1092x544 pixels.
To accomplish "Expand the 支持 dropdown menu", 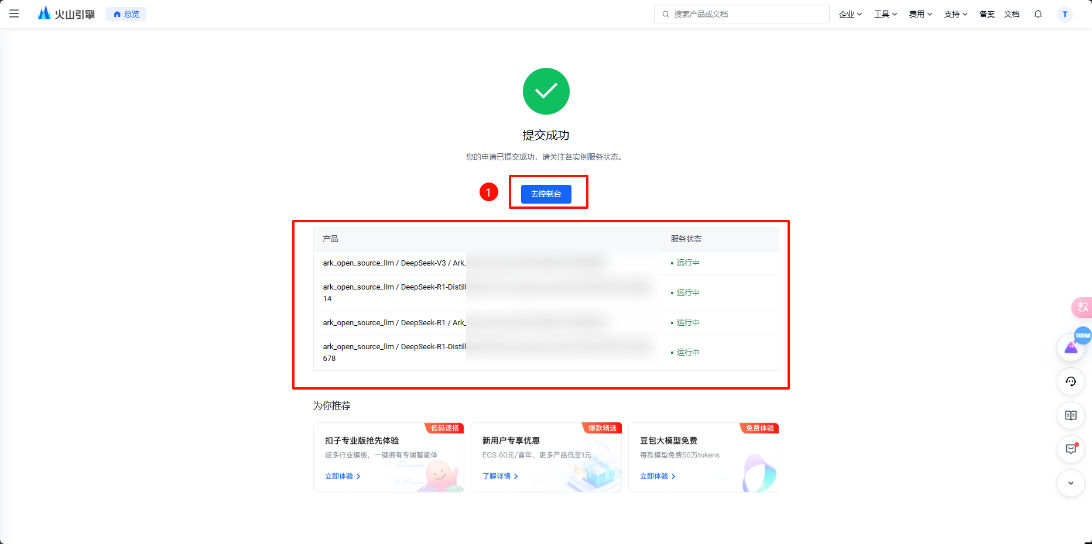I will [956, 14].
